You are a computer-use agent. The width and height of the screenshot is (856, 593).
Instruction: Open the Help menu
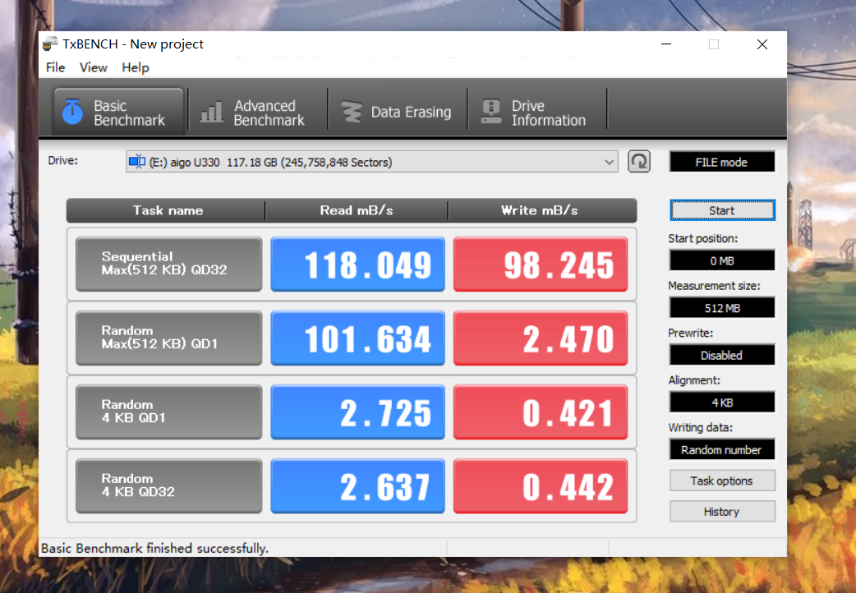[x=136, y=67]
